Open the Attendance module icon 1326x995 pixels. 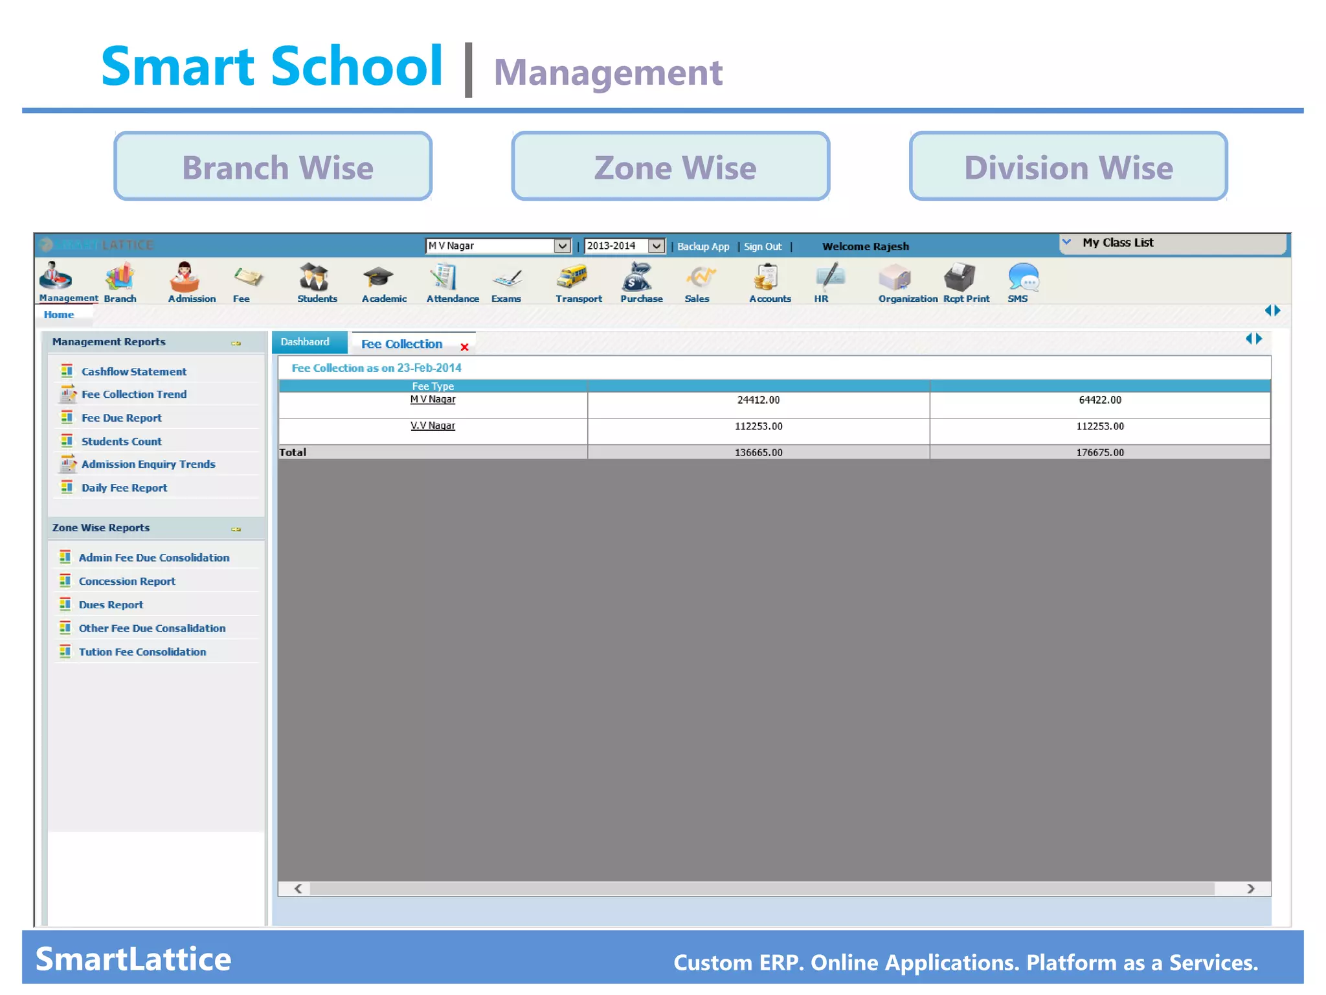pos(444,277)
